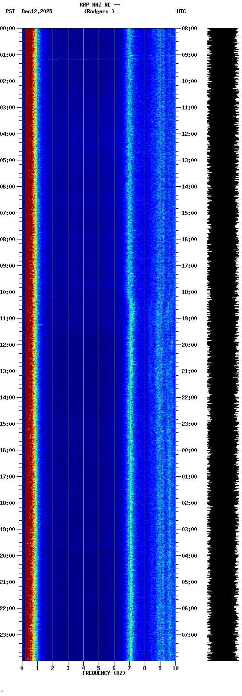The image size is (242, 696).
Task: Click the 9 Hz frequency tick label
Action: [x=160, y=668]
